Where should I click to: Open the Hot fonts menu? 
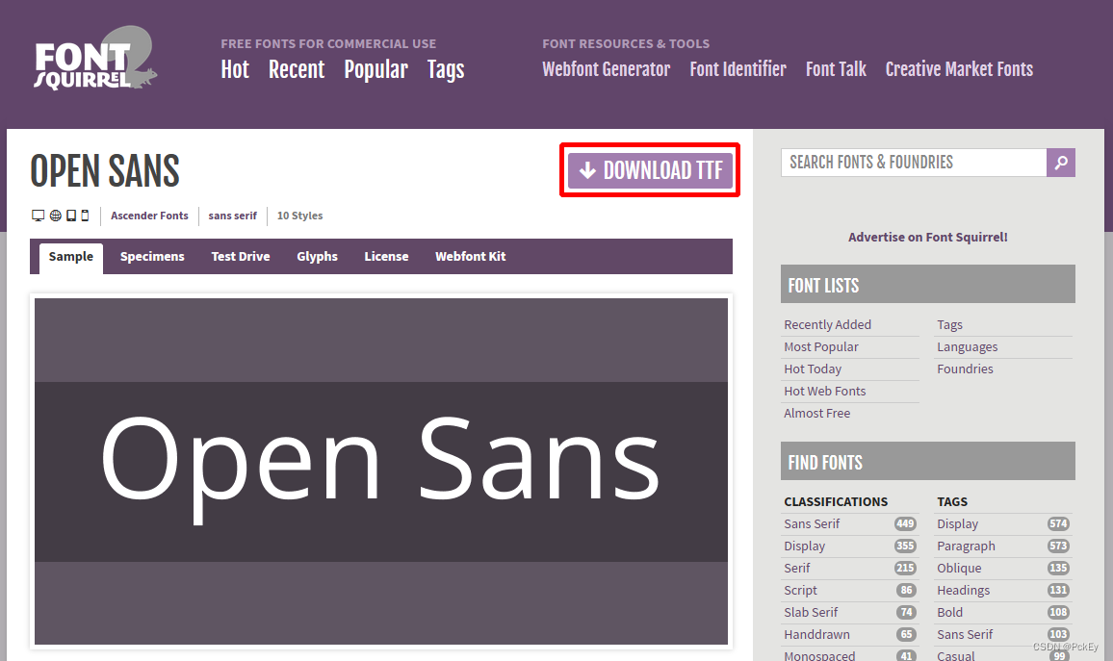pos(235,69)
